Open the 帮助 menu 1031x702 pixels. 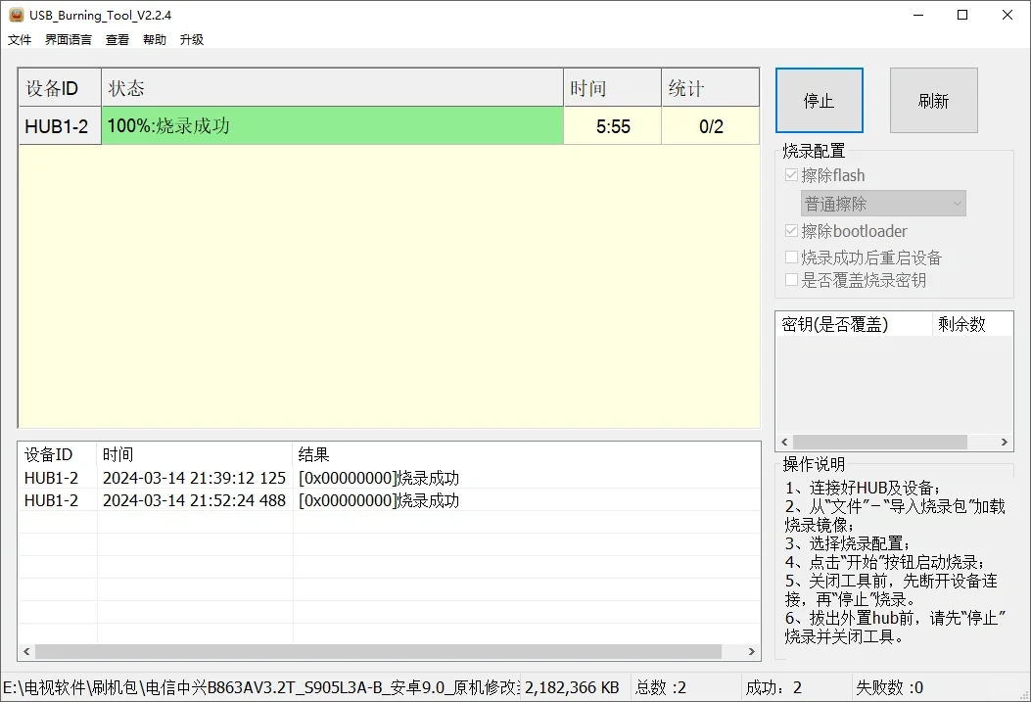tap(153, 39)
